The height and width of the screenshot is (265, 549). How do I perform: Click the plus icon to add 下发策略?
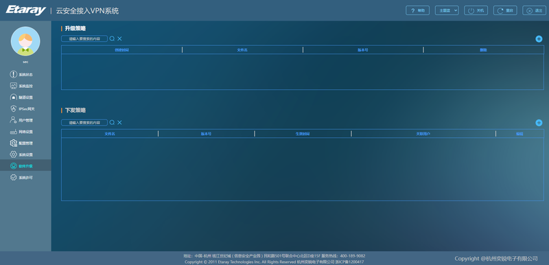coord(539,122)
